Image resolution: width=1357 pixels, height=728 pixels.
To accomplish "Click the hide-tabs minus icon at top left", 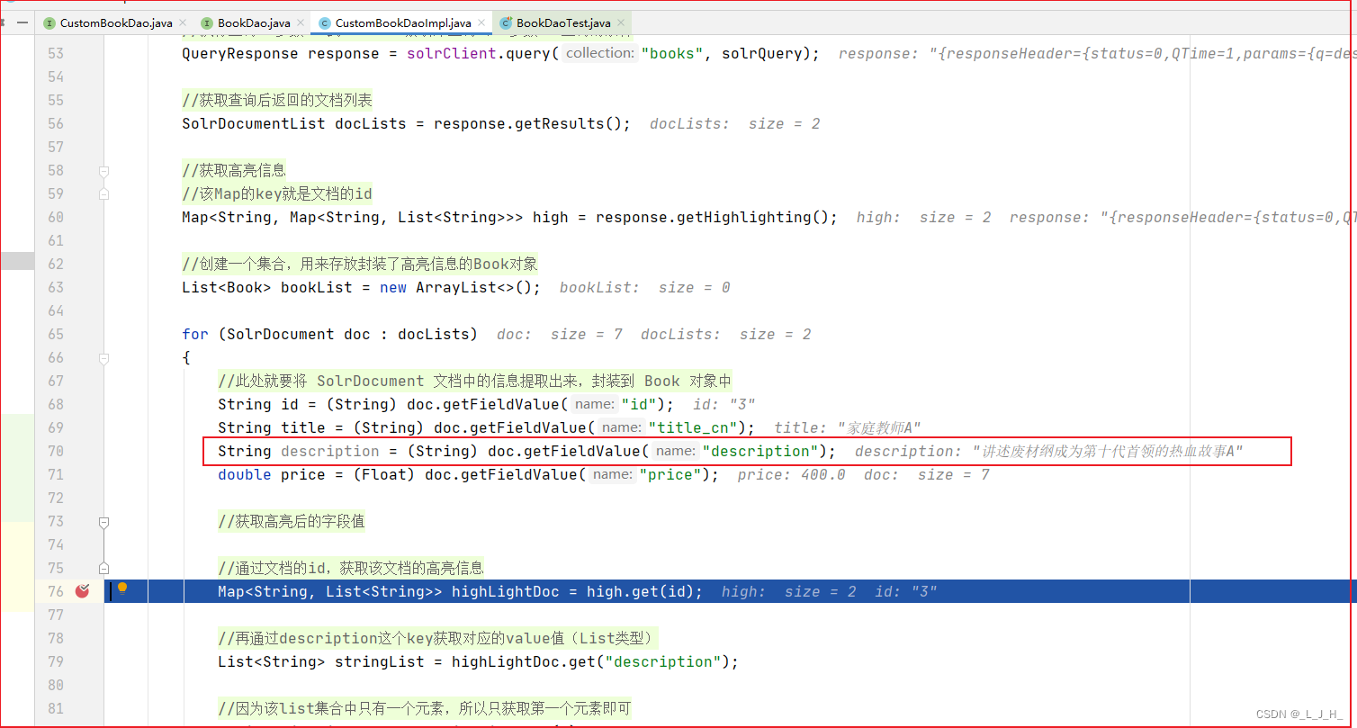I will pyautogui.click(x=22, y=22).
